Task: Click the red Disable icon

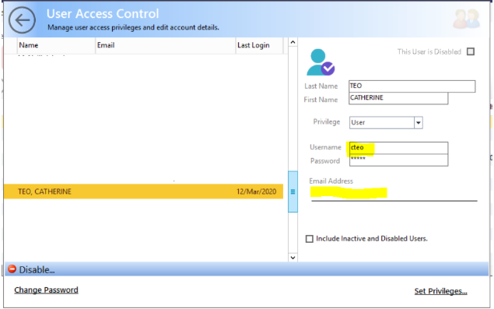Action: (x=12, y=269)
